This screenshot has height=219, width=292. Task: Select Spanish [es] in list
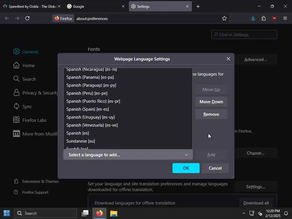point(128,133)
